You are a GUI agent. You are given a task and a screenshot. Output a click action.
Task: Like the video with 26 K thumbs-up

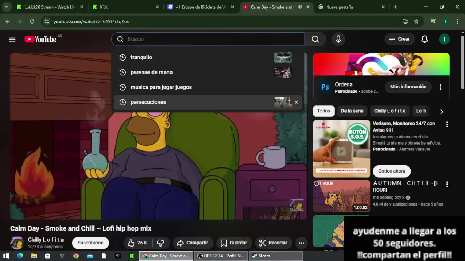(x=137, y=243)
